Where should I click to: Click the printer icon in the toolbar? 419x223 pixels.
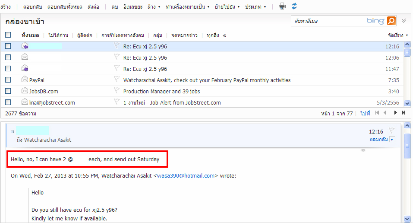click(x=282, y=6)
